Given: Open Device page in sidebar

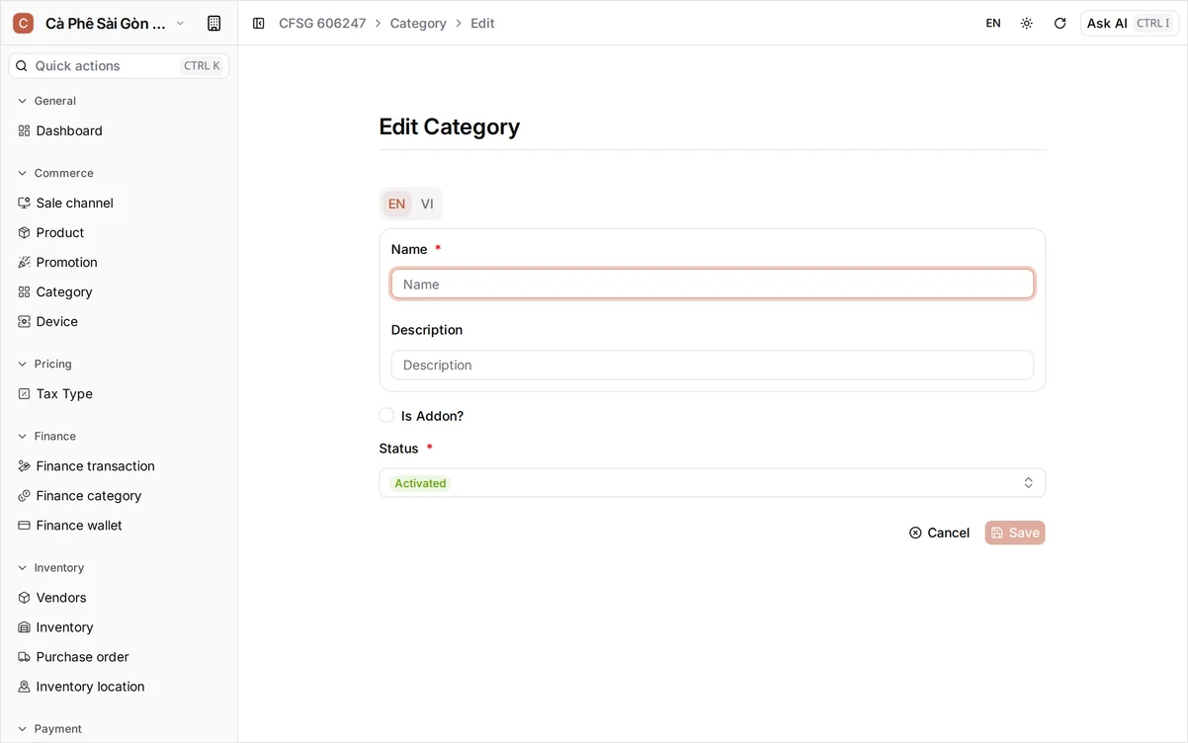Looking at the screenshot, I should (x=56, y=321).
